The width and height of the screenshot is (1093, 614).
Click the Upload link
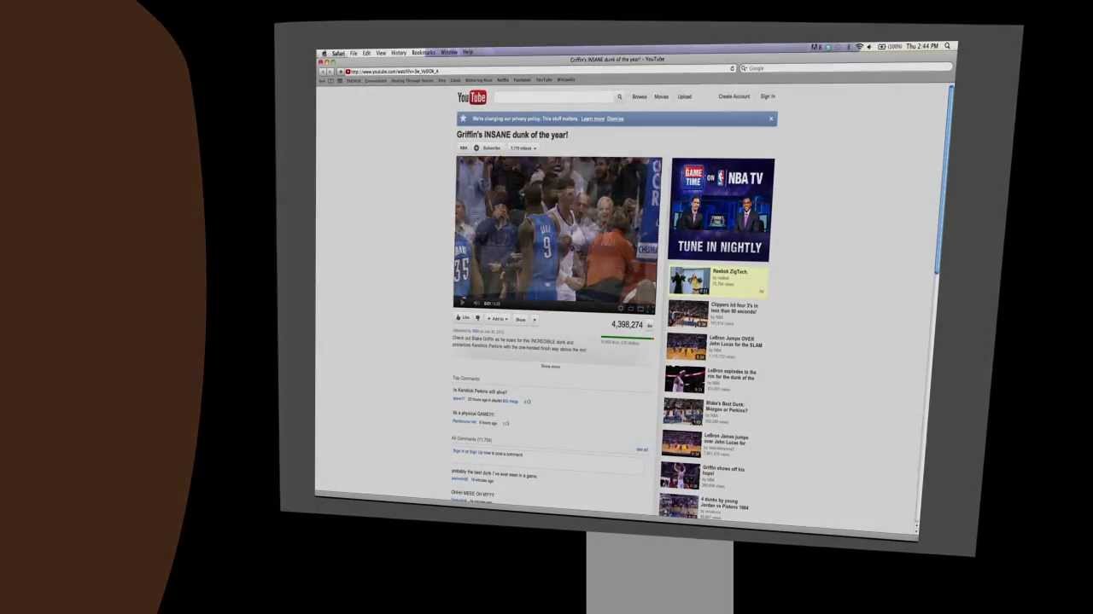684,96
